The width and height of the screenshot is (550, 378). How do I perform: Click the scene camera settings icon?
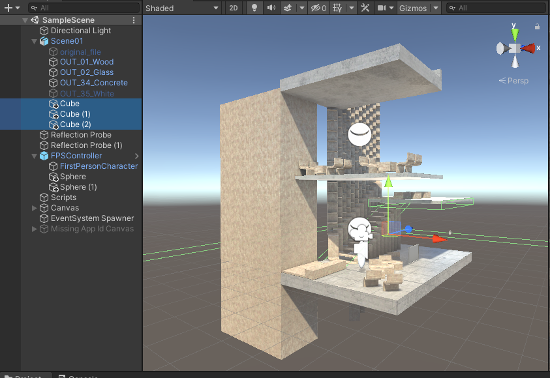381,8
